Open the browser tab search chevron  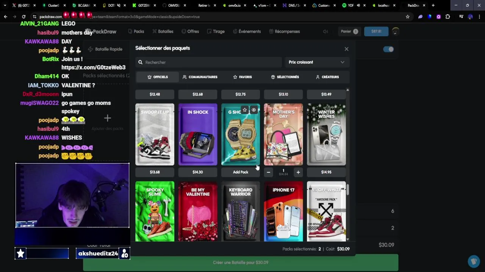pos(5,5)
